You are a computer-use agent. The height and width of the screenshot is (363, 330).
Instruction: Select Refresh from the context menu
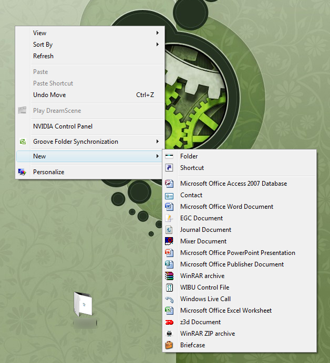click(x=43, y=56)
